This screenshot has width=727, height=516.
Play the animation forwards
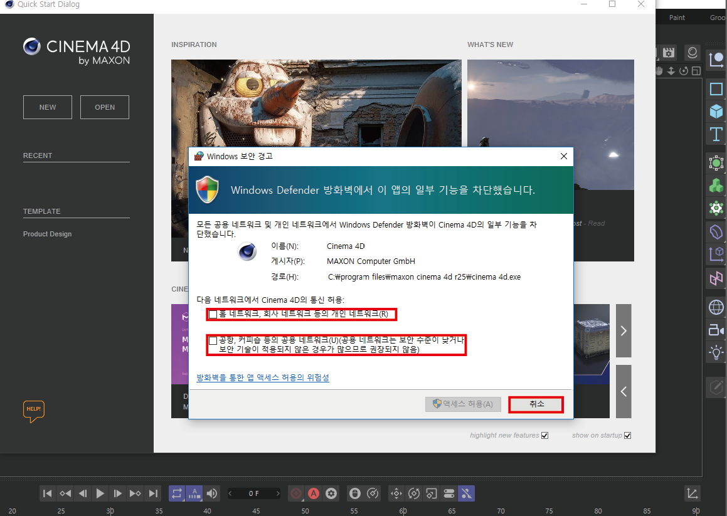[x=100, y=493]
